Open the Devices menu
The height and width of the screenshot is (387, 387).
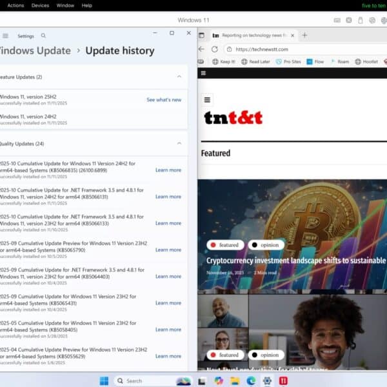pyautogui.click(x=40, y=5)
